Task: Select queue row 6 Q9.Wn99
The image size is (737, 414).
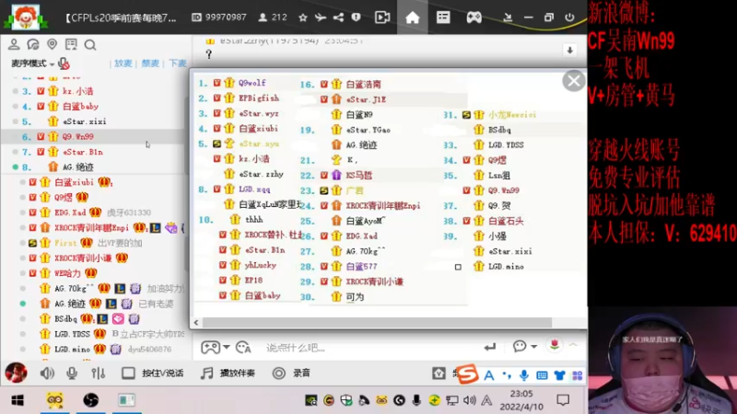Action: coord(94,136)
